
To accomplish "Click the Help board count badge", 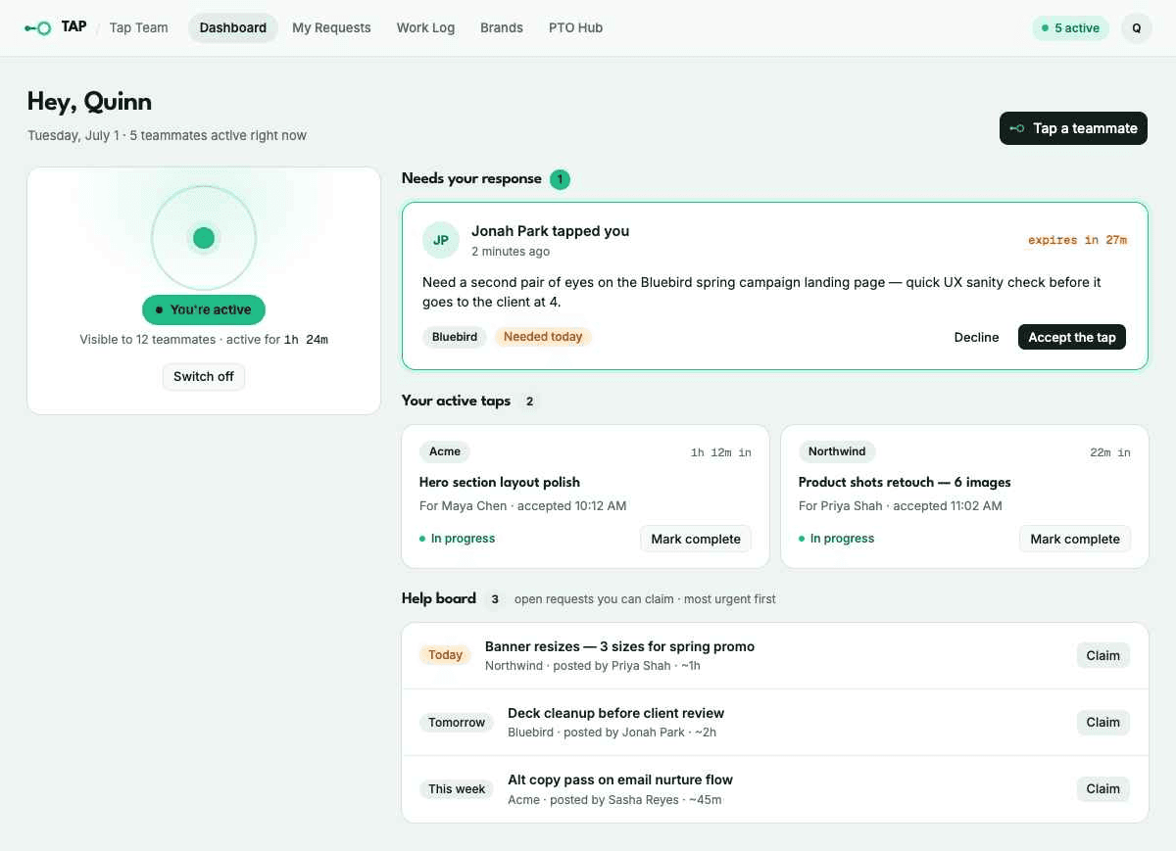I will [495, 598].
